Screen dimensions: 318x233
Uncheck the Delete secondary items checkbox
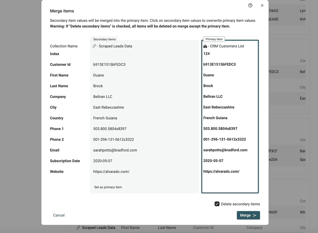[x=217, y=204]
